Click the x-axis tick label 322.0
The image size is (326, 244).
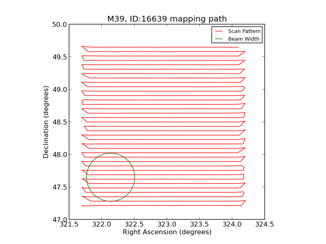101,224
